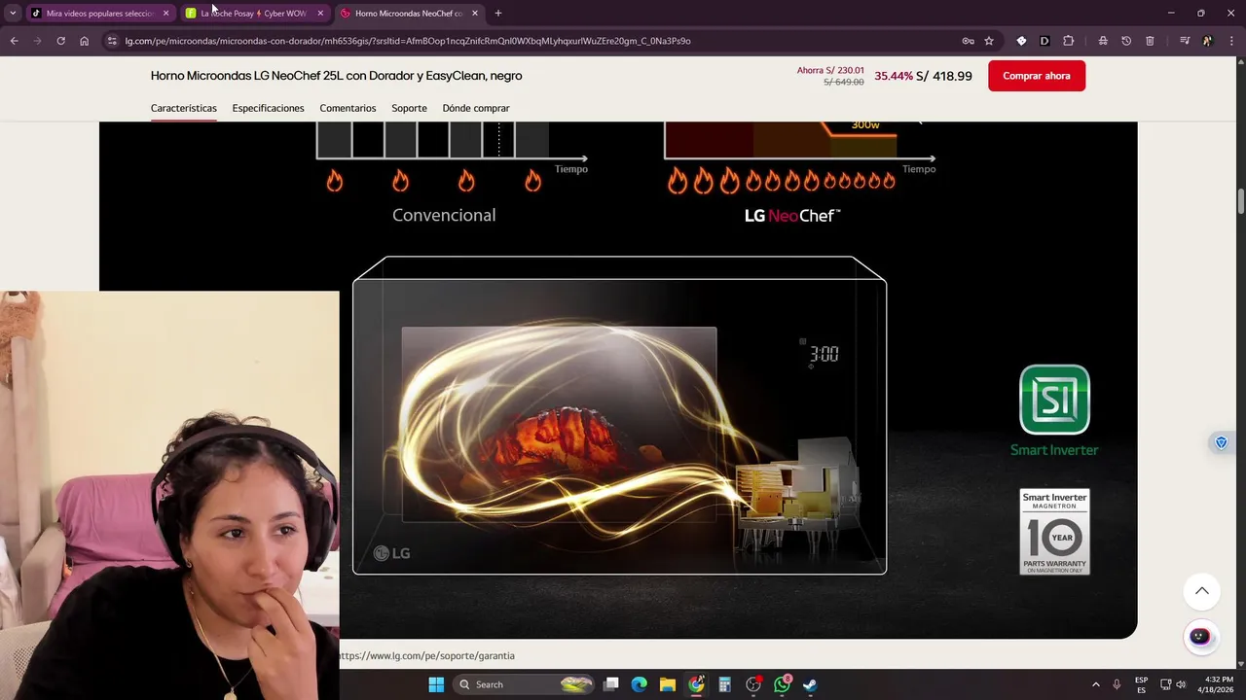
Task: Click the 10 Year Parts Warranty badge
Action: [x=1054, y=532]
